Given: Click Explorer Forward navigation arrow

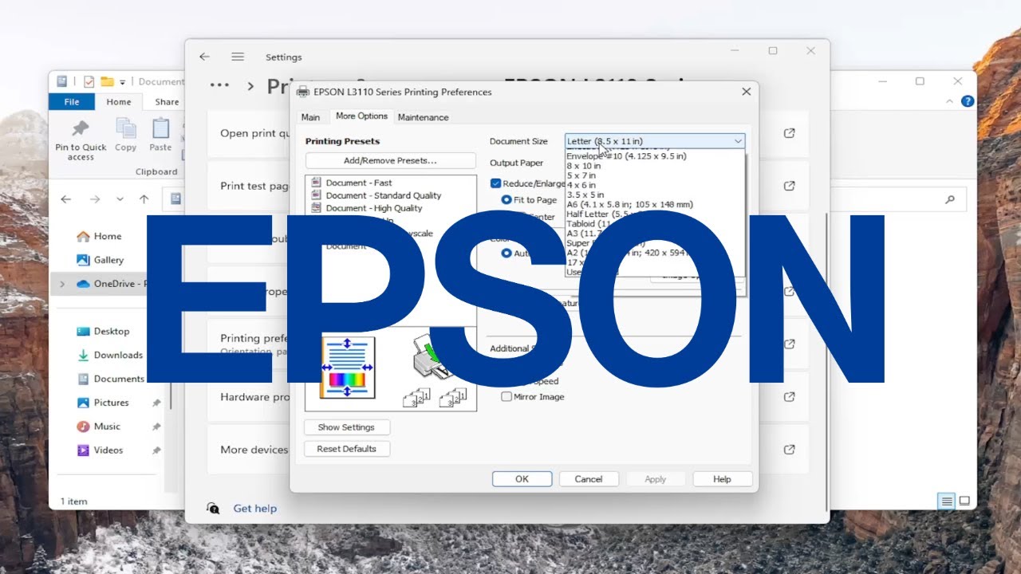Looking at the screenshot, I should point(95,199).
